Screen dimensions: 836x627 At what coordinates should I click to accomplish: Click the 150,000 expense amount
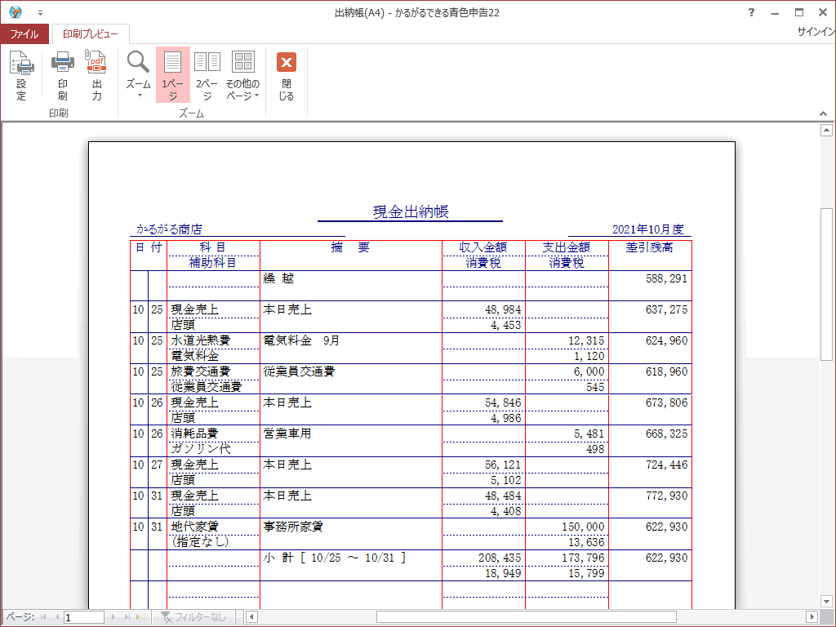[583, 527]
